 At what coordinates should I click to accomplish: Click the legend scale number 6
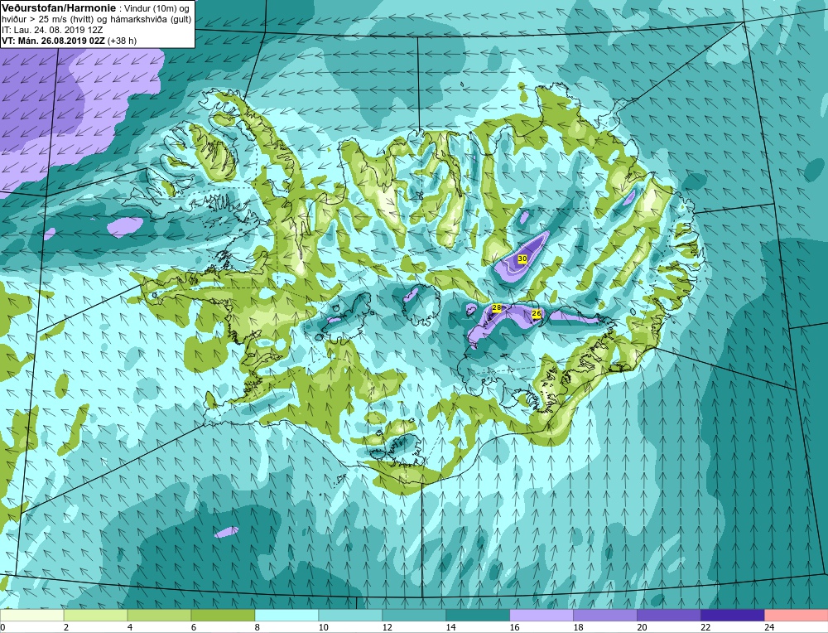pos(194,627)
